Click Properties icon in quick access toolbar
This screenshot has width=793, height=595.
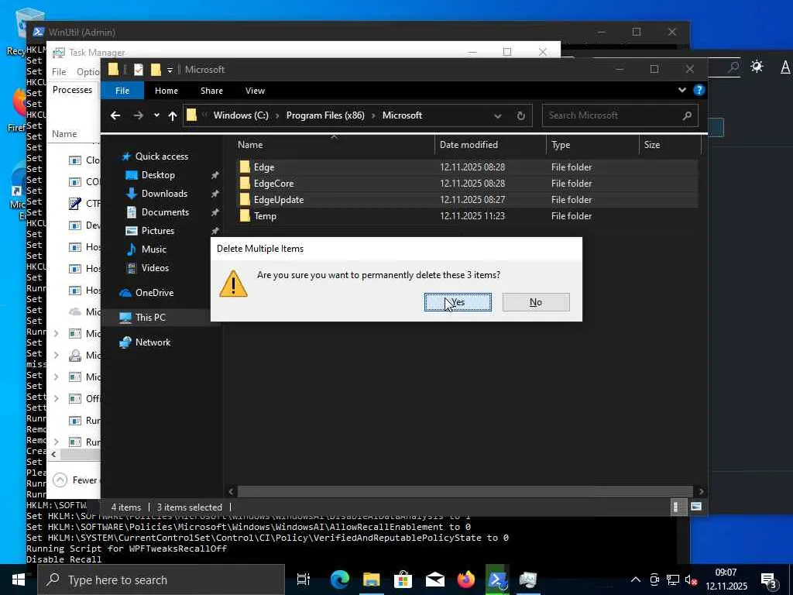click(x=139, y=69)
